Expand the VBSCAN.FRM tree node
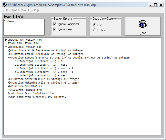This screenshot has width=166, height=140. (x=6, y=40)
